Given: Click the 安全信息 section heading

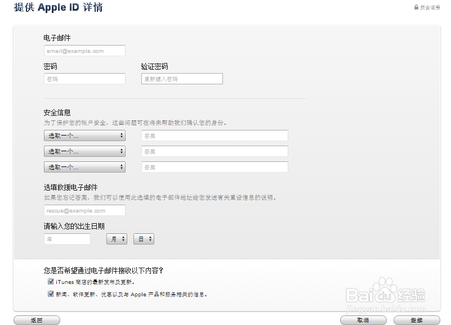Looking at the screenshot, I should 57,112.
